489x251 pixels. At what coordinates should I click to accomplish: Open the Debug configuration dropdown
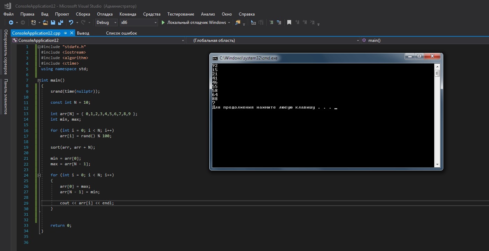(107, 22)
